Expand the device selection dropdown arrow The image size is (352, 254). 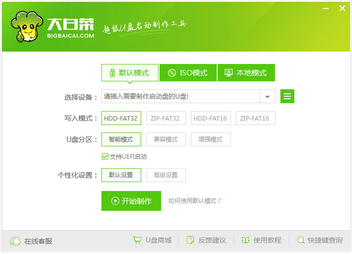click(267, 97)
